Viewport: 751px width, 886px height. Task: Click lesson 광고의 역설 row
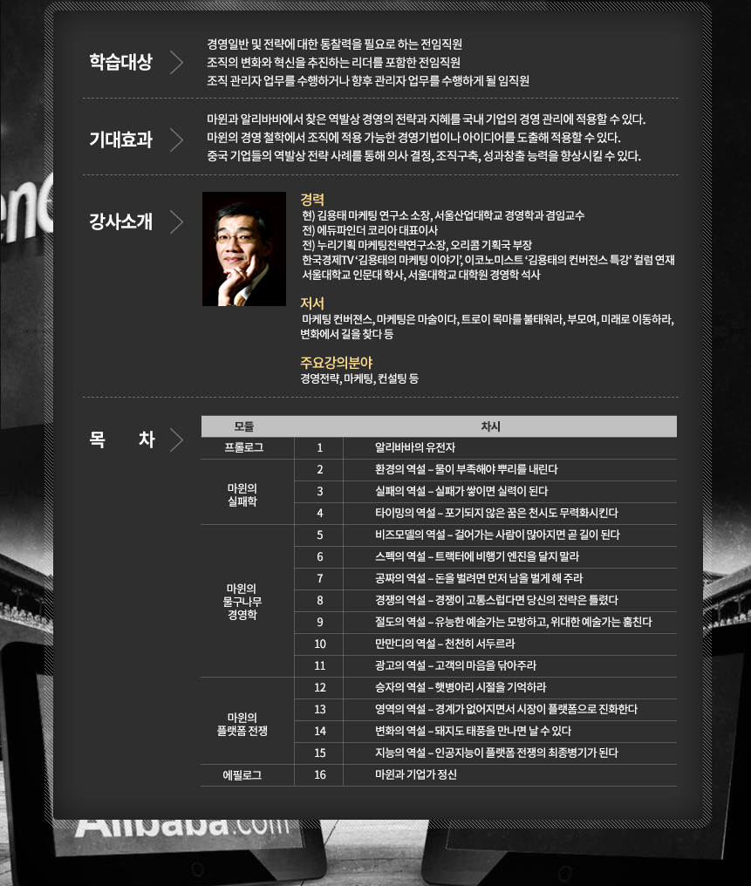[x=486, y=665]
